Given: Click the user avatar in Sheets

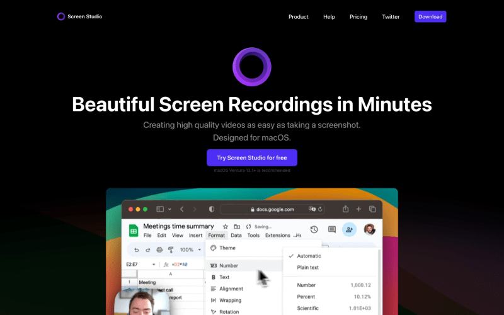Looking at the screenshot, I should click(x=370, y=229).
